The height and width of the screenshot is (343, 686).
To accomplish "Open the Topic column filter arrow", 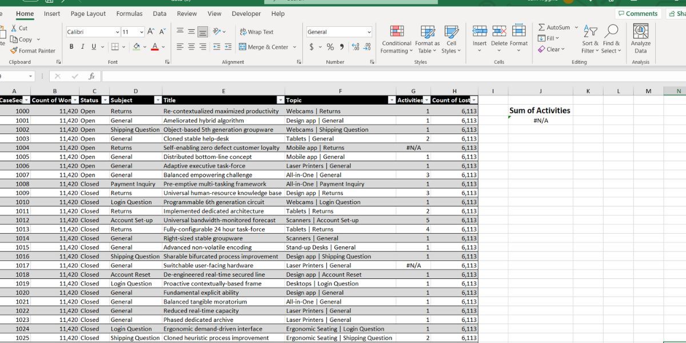I will click(x=392, y=100).
